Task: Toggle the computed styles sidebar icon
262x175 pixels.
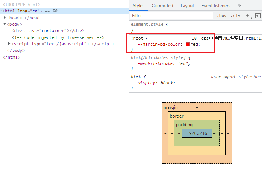Action: 258,15
